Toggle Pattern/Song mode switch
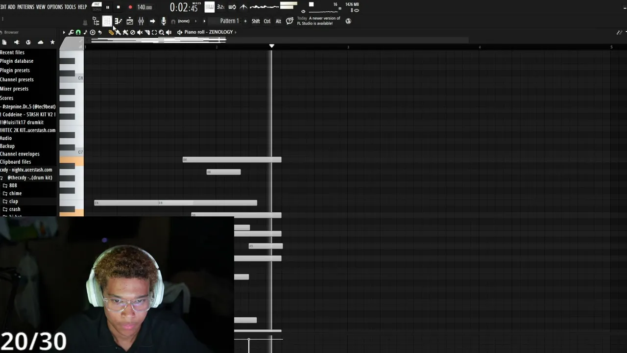Image resolution: width=627 pixels, height=353 pixels. (x=97, y=7)
